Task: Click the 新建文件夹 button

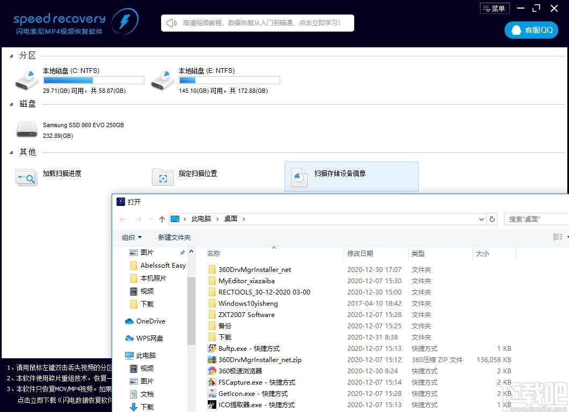Action: click(x=174, y=237)
